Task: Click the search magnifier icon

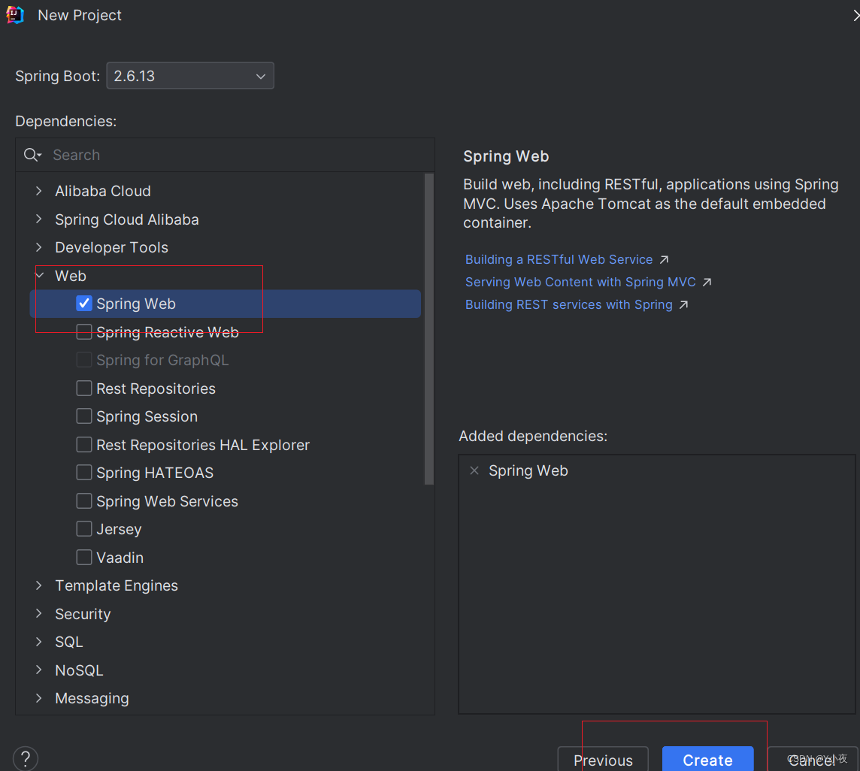Action: click(32, 156)
